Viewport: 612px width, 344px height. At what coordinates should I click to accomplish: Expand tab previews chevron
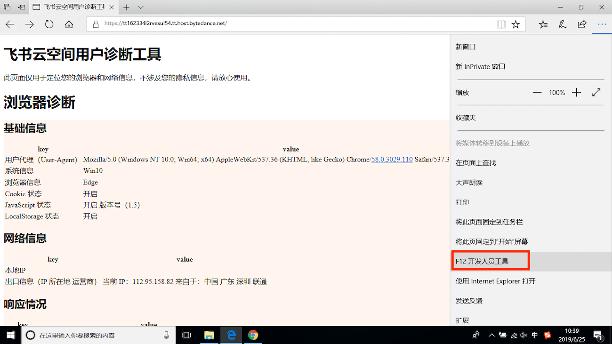(x=140, y=8)
